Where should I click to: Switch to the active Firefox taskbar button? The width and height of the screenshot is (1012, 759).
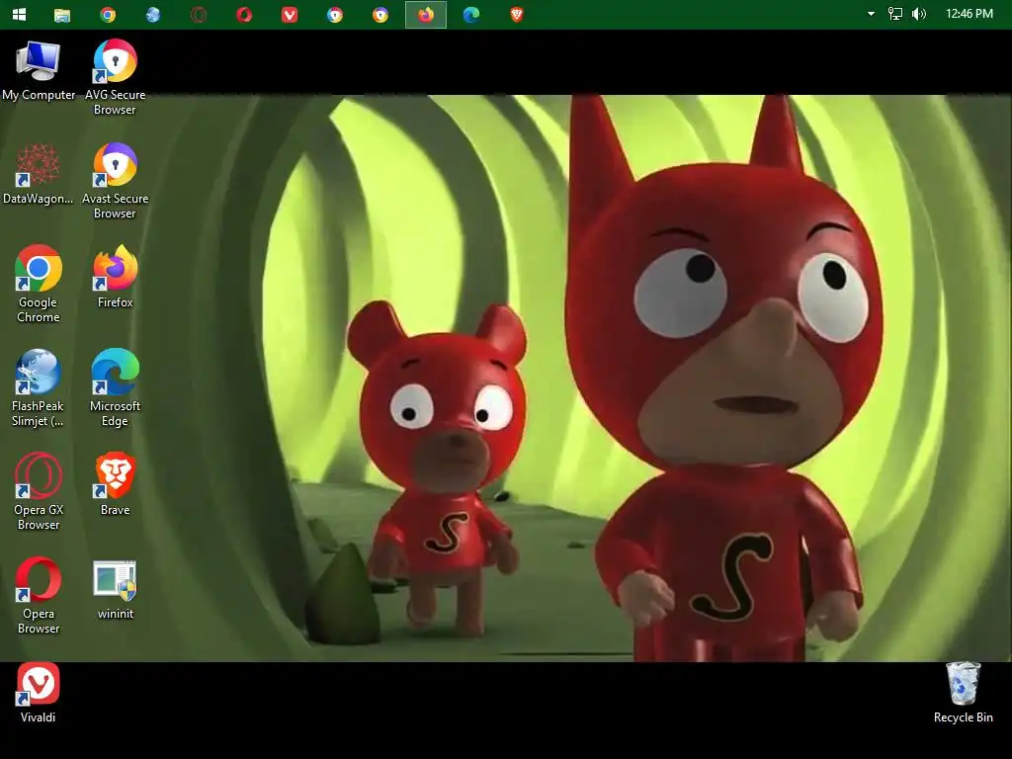pos(426,15)
